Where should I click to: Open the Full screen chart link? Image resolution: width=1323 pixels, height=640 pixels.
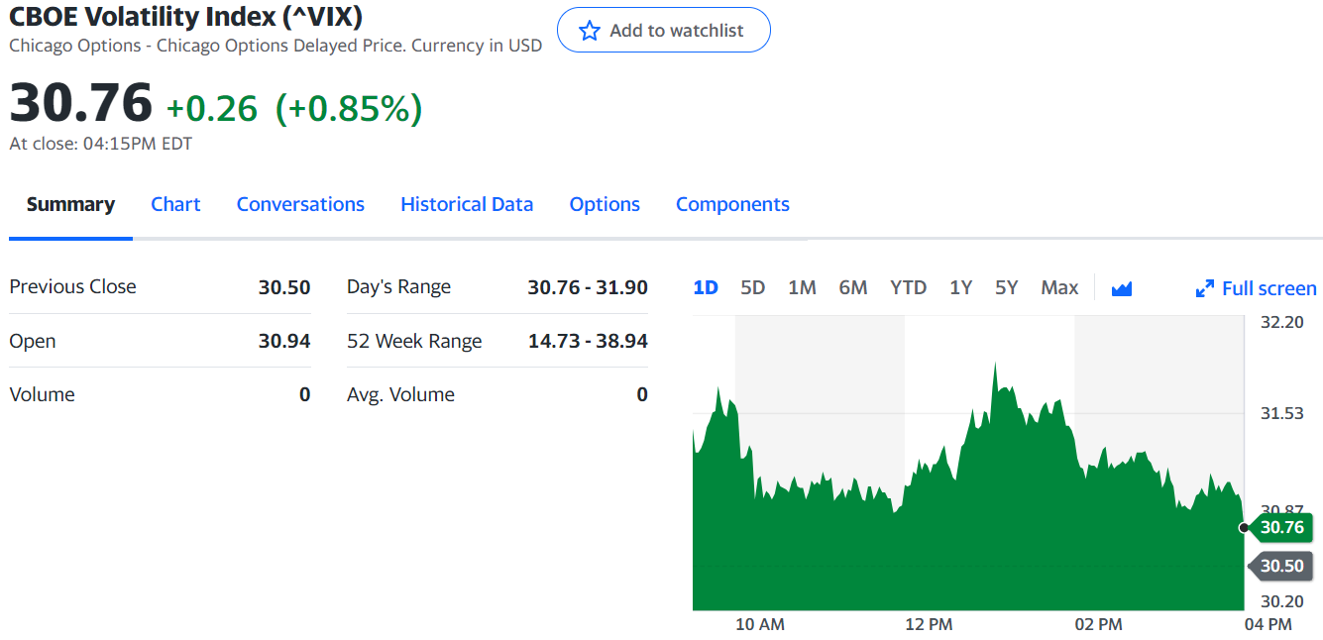[x=1269, y=288]
